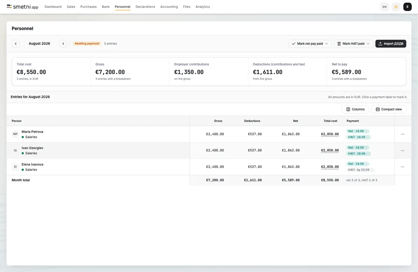Screen dimensions: 418x272
Task: Select the name Ivan Georgiev
Action: click(32, 148)
